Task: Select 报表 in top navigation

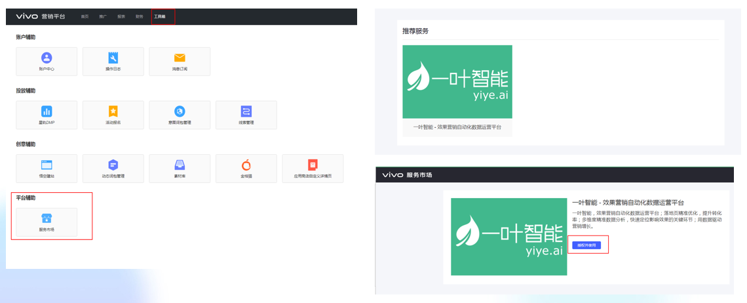Action: pos(121,16)
